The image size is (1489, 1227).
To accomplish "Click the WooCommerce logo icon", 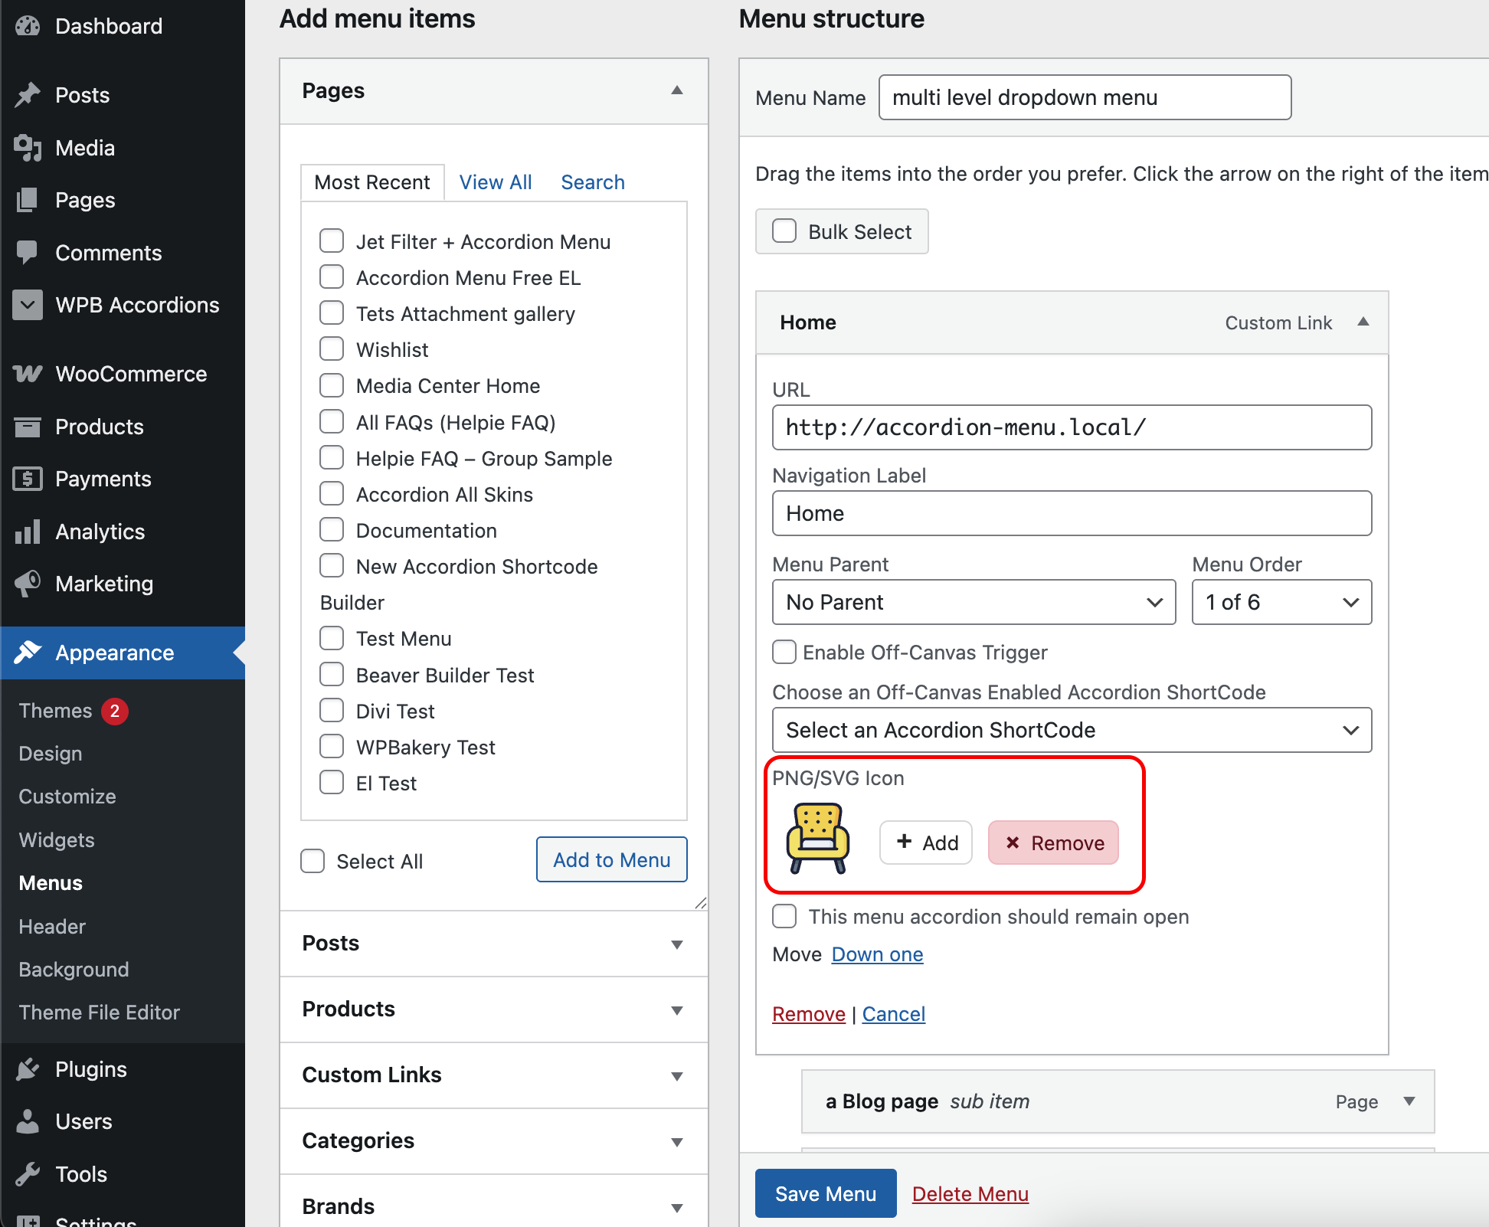I will [28, 374].
